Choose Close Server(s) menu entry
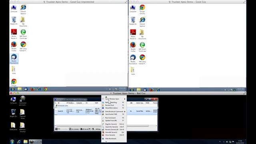Viewport: 256px width, 144px height. click(x=114, y=135)
